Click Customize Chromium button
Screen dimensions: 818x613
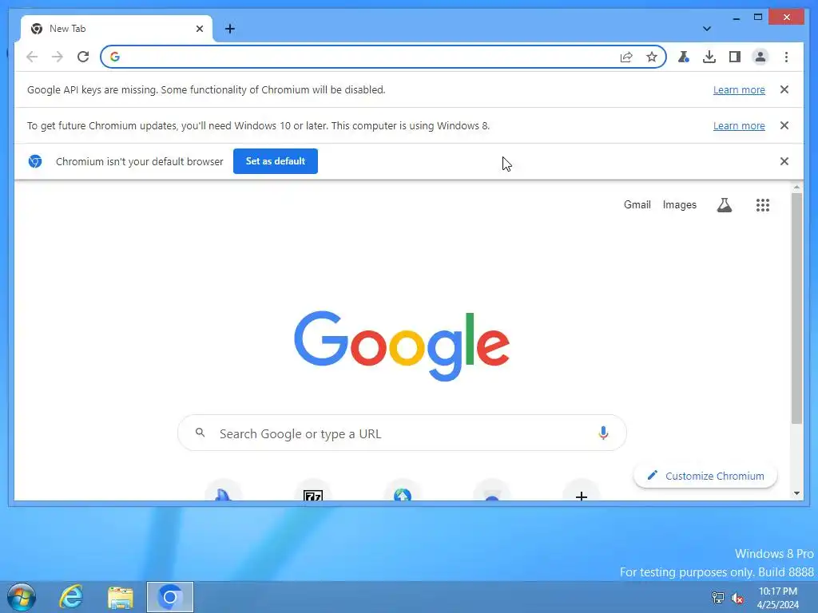pyautogui.click(x=705, y=476)
